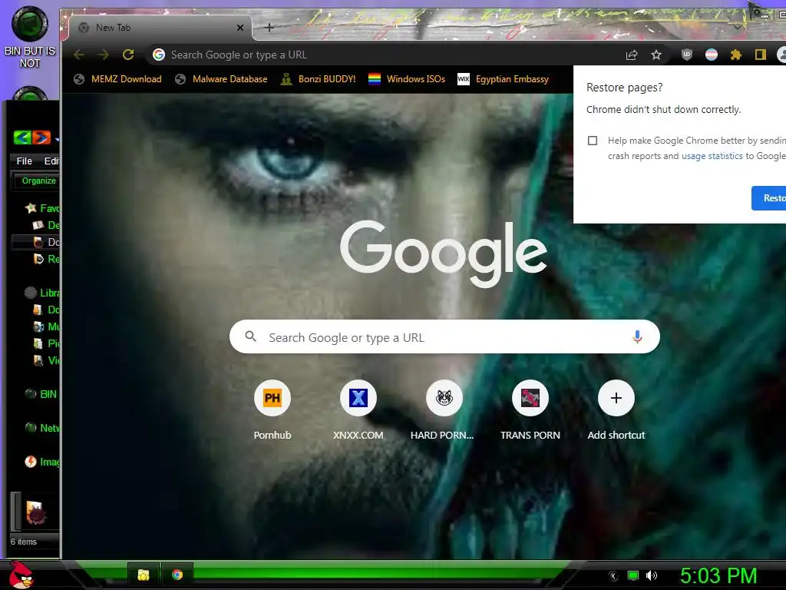Click Explorer's orange forward arrow

41,138
